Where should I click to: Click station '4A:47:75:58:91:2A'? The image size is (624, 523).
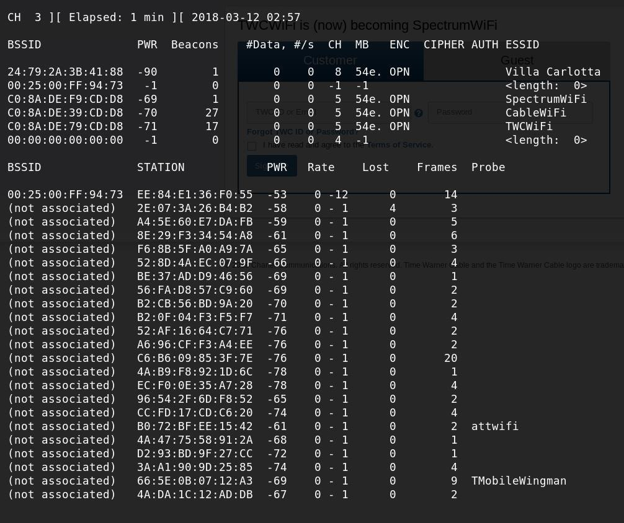[195, 440]
